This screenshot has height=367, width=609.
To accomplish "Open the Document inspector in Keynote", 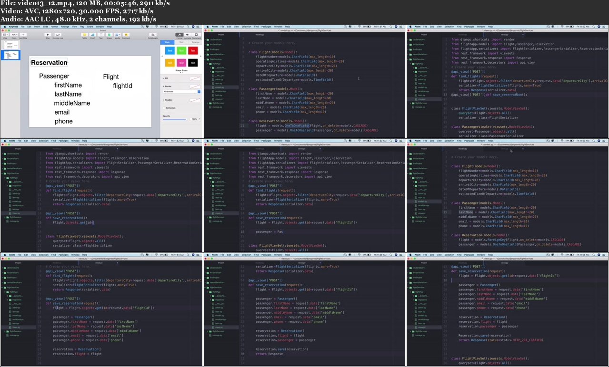I will point(197,35).
